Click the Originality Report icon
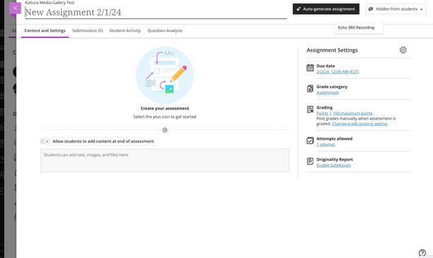This screenshot has width=433, height=258. click(x=310, y=162)
